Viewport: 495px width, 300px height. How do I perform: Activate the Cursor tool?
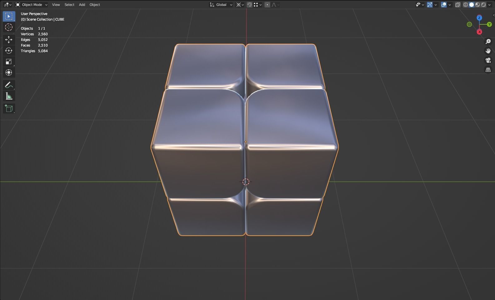9,27
